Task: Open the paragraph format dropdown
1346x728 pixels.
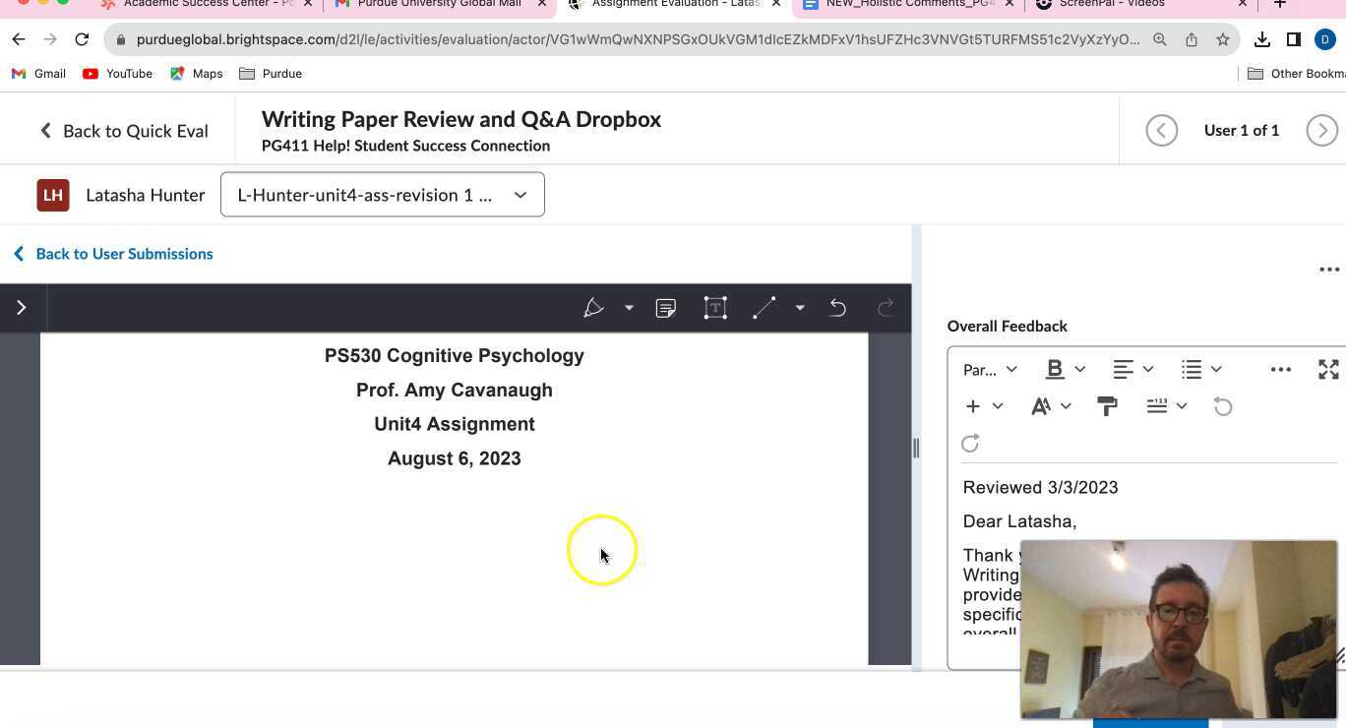Action: tap(989, 370)
